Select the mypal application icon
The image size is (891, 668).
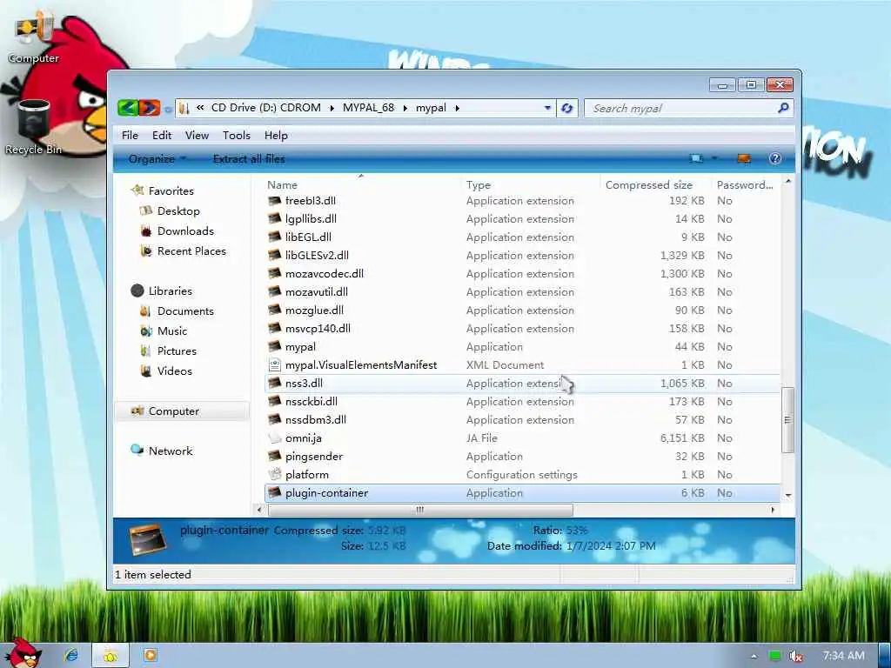275,346
